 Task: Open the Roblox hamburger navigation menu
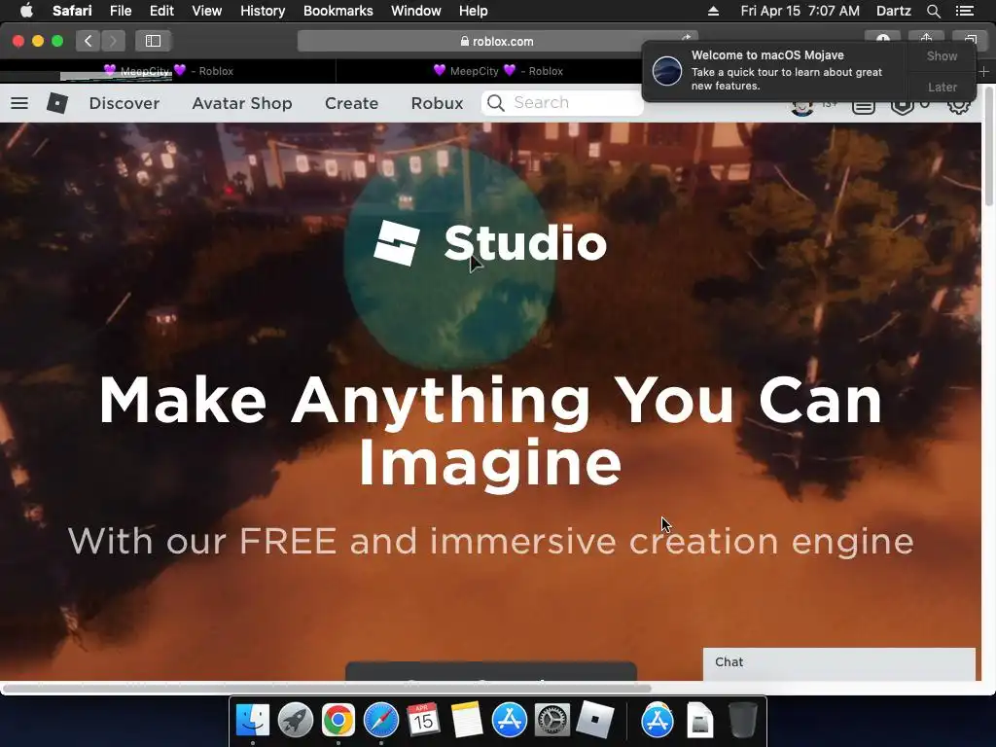(19, 103)
